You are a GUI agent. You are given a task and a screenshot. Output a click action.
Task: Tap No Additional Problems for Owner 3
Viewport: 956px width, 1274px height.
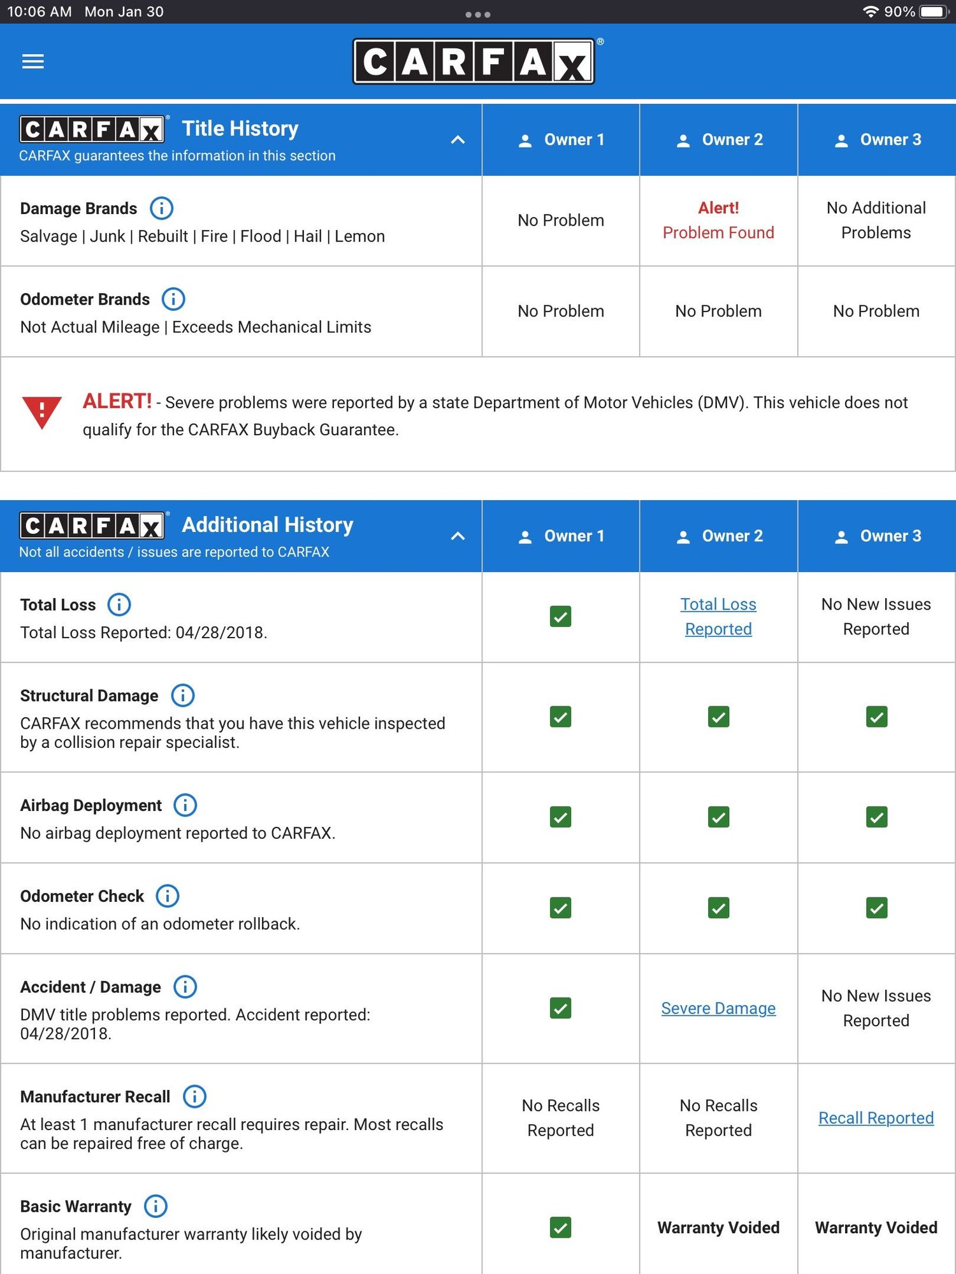tap(876, 220)
